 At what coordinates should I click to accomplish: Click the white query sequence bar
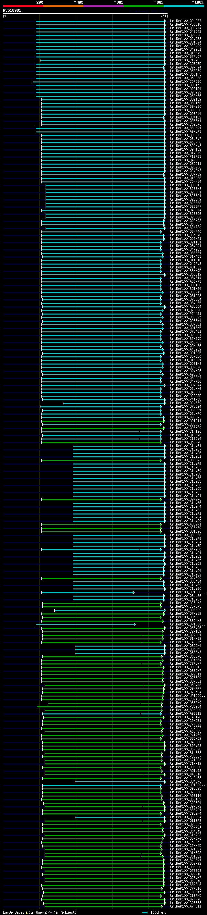pyautogui.click(x=85, y=14)
